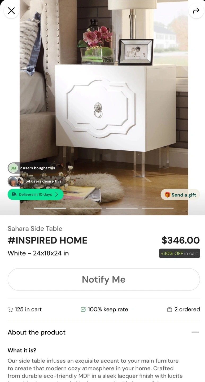Tap the green checkmark keep rate icon
This screenshot has width=205, height=382.
click(x=83, y=309)
